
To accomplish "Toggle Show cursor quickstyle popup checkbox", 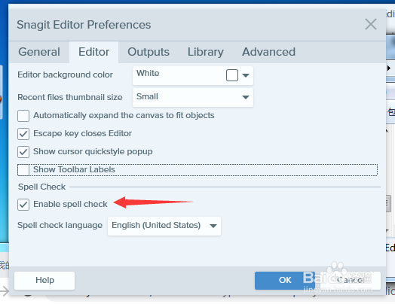I will coord(23,152).
